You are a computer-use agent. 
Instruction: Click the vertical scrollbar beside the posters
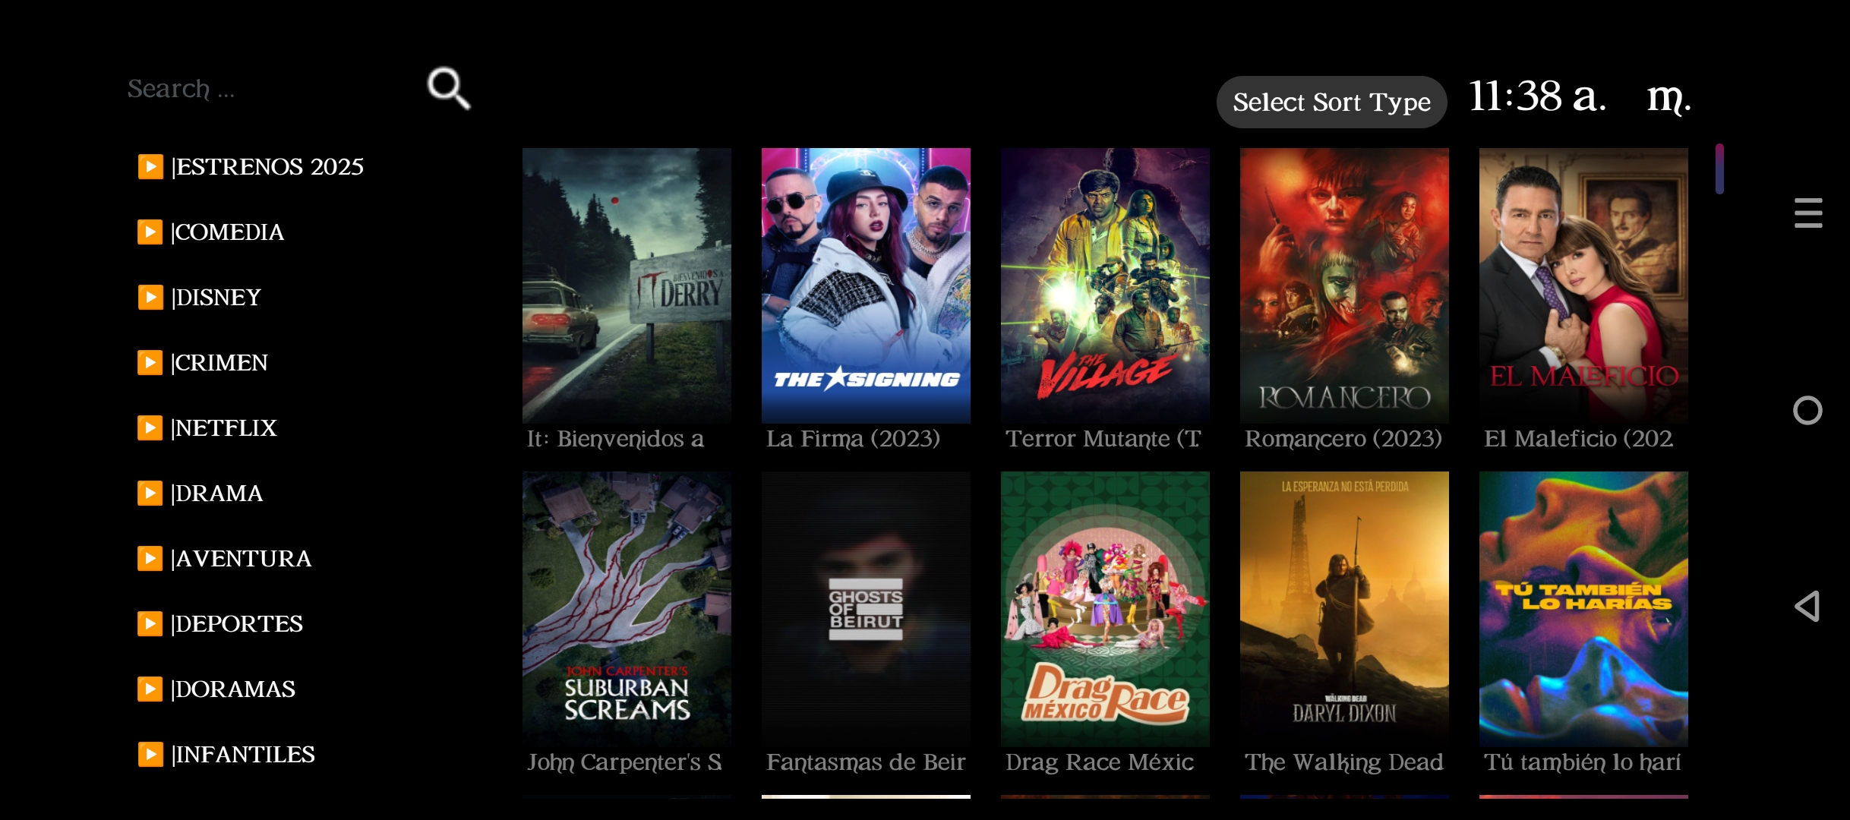[x=1719, y=169]
